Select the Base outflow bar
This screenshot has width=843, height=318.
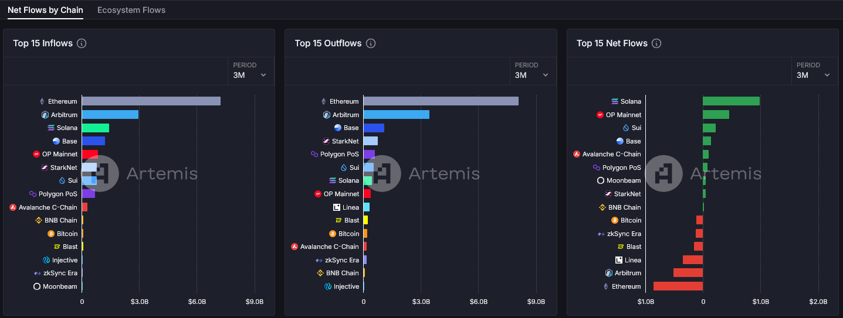coord(374,128)
